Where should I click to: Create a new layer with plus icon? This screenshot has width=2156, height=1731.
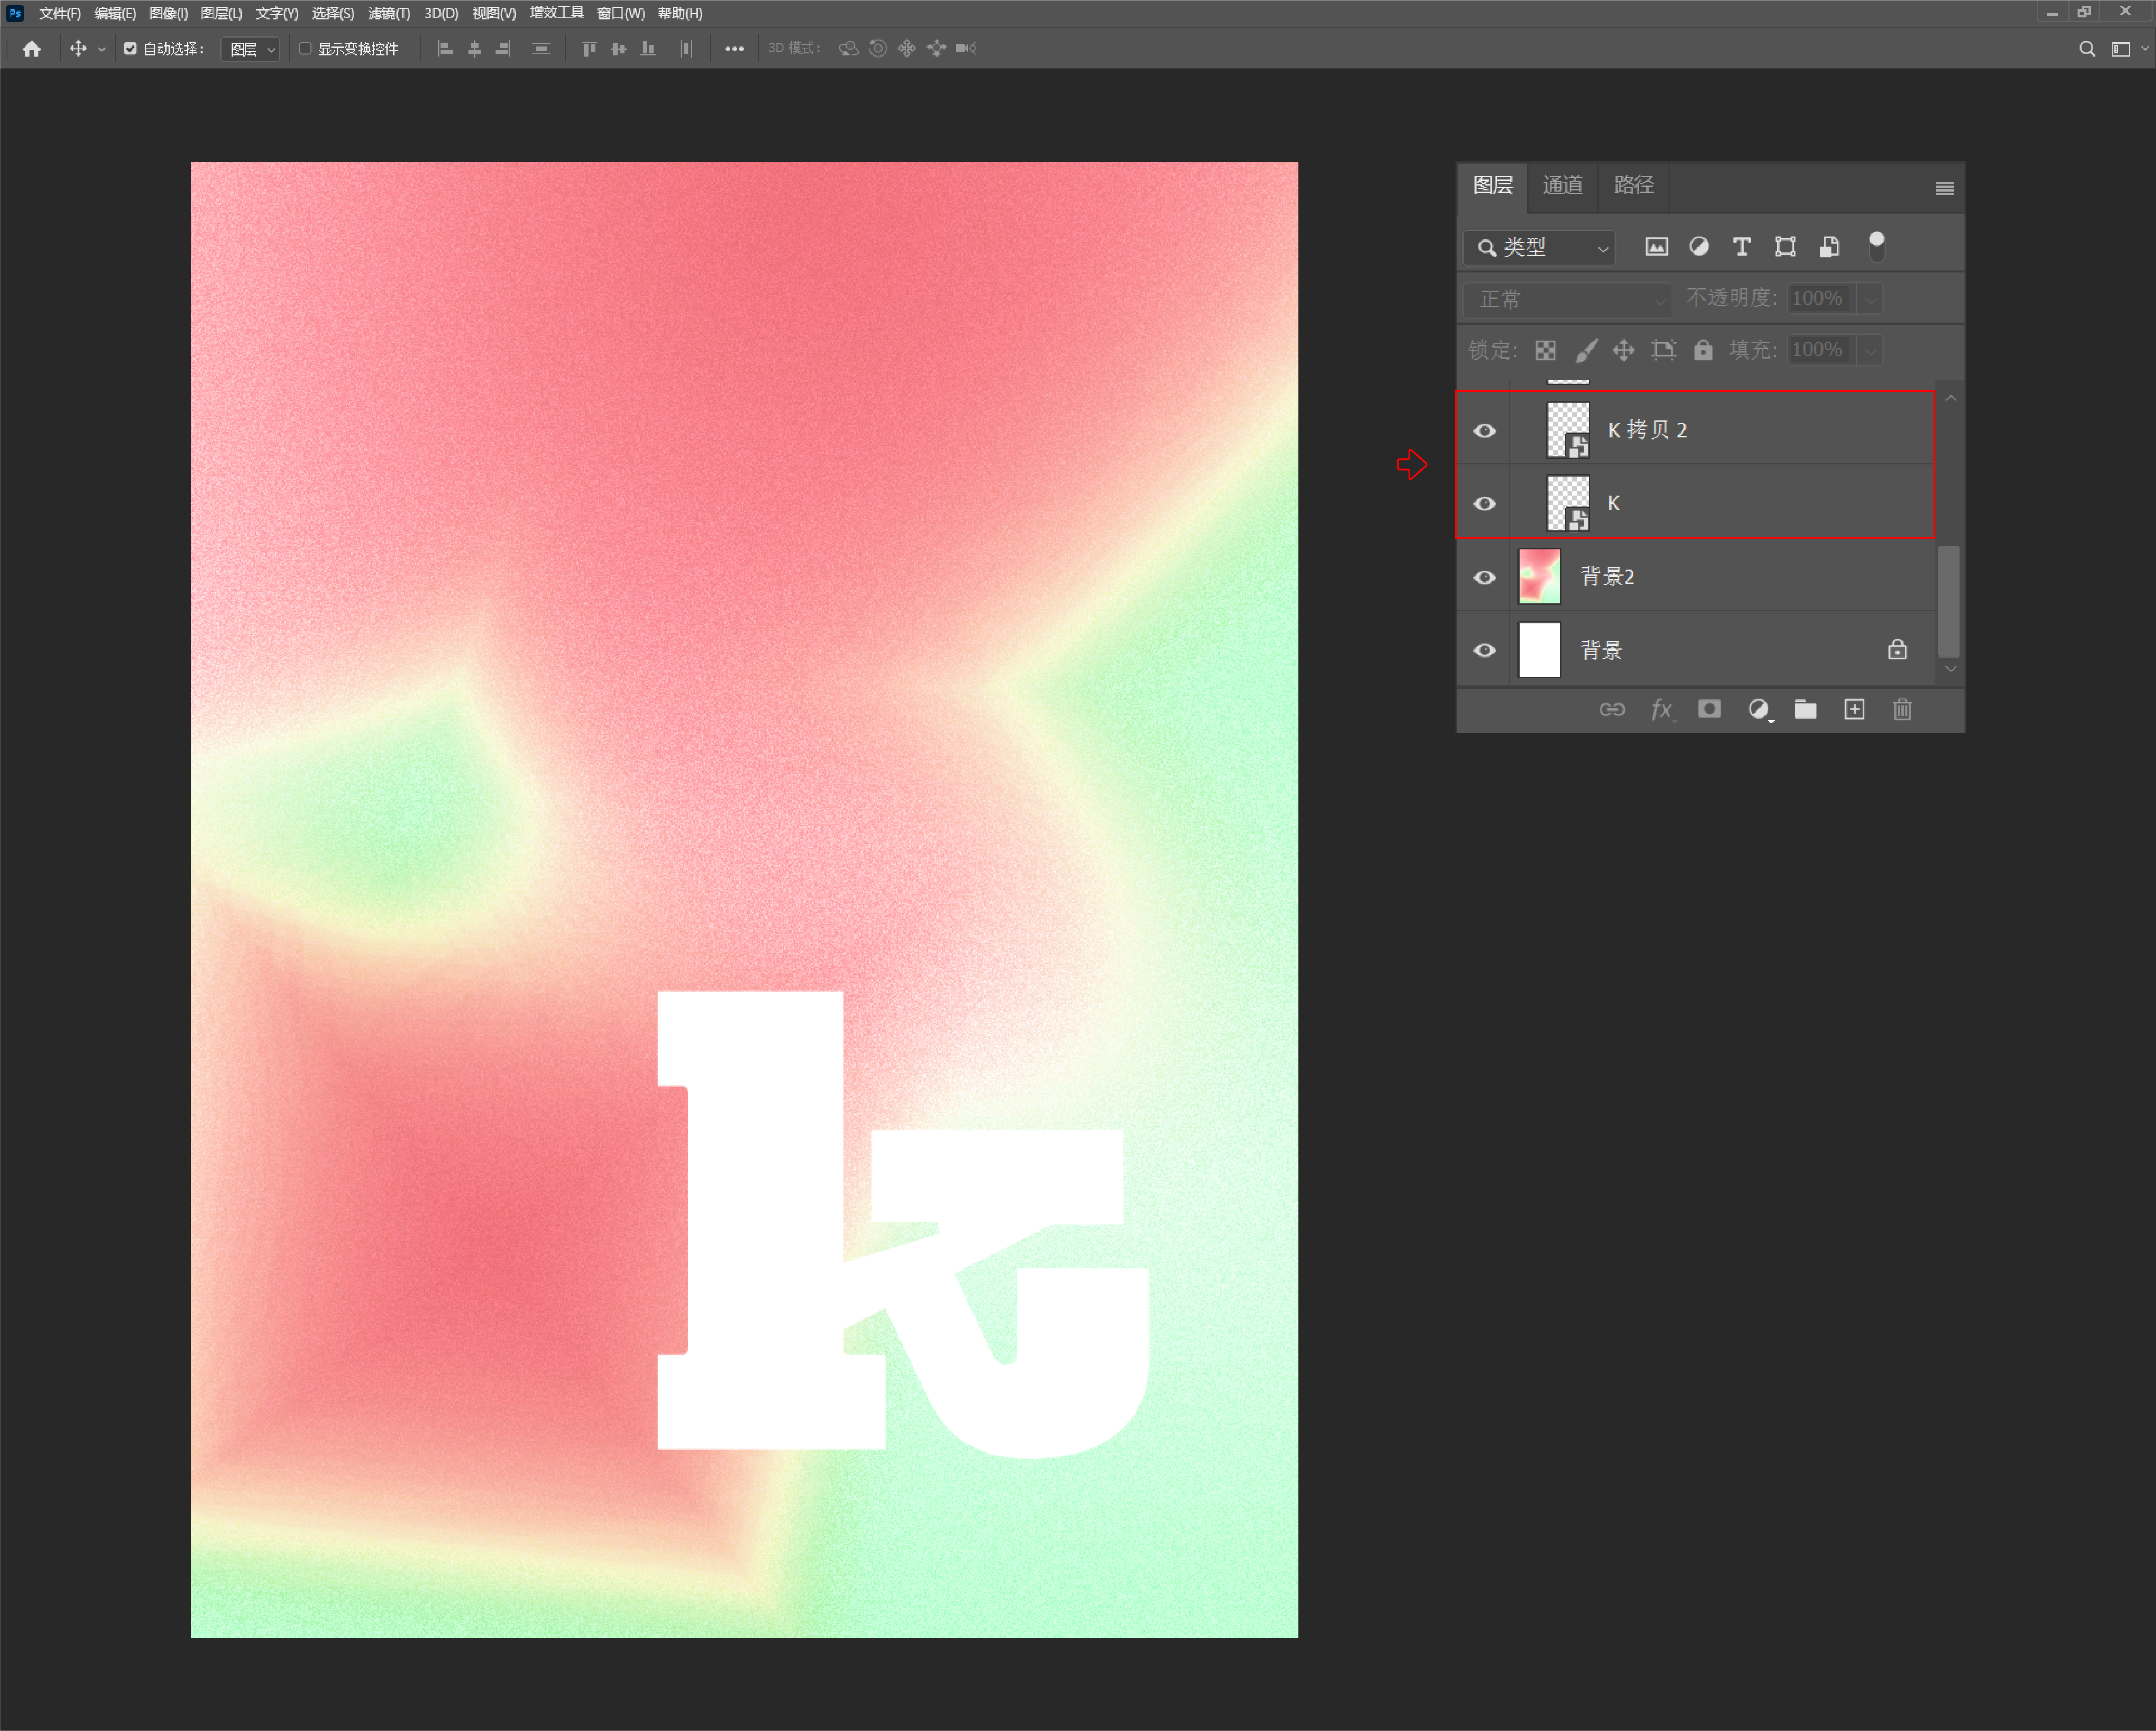point(1855,710)
